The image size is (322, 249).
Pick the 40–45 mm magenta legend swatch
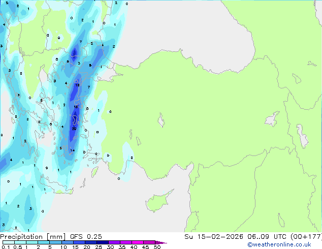click(138, 242)
